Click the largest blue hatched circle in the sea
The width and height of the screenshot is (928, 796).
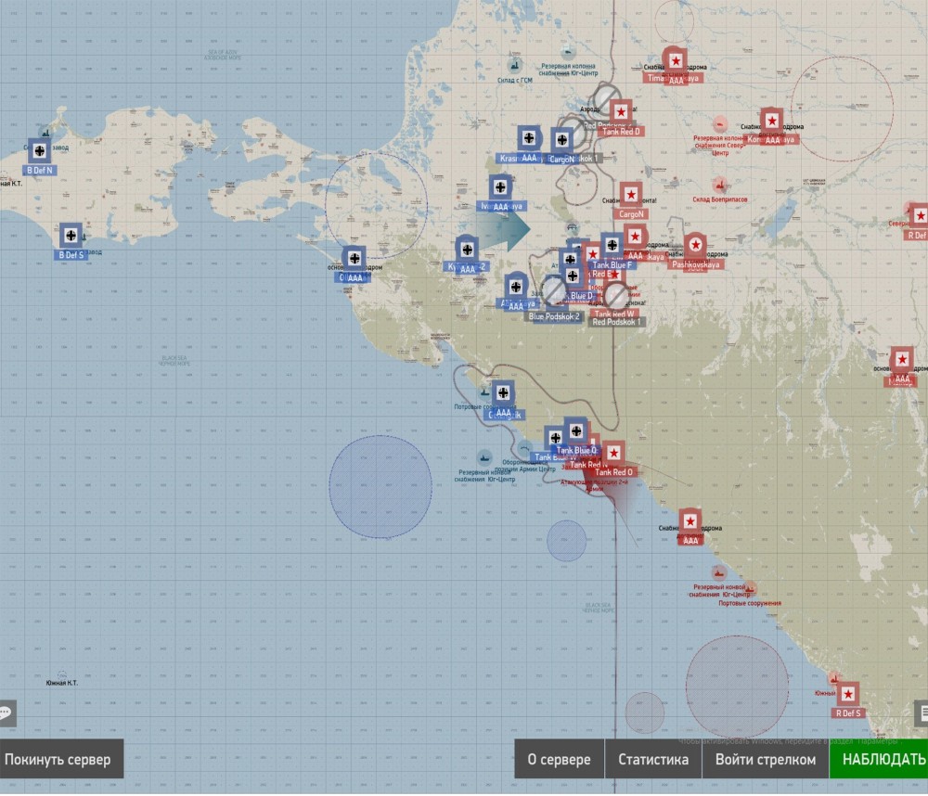pos(380,486)
